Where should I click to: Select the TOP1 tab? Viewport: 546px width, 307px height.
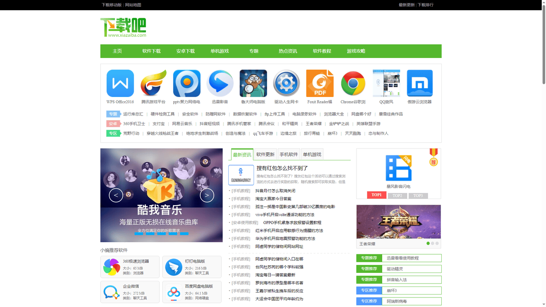(377, 195)
